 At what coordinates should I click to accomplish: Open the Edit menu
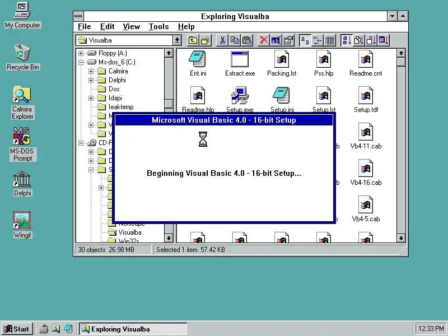pyautogui.click(x=107, y=26)
